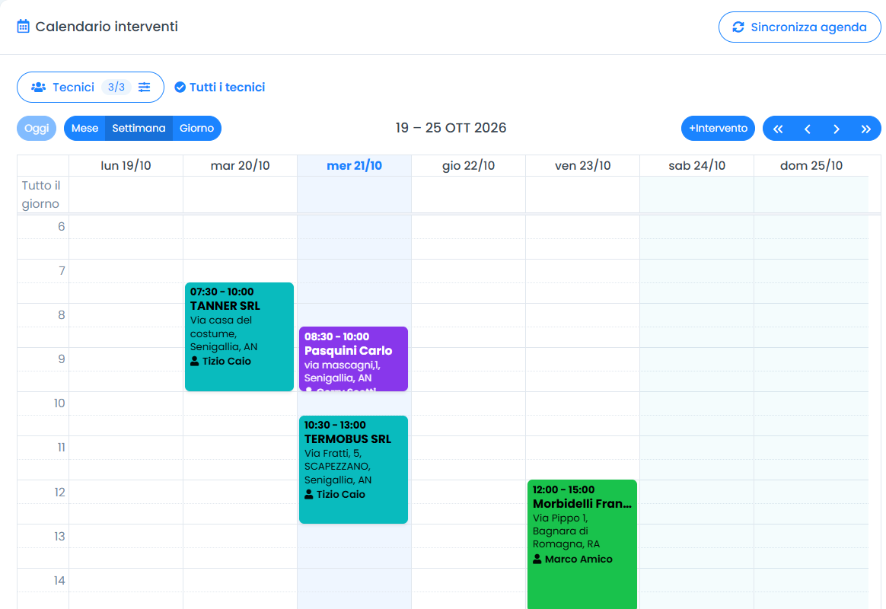
Task: Switch to Settimana view
Action: click(139, 128)
